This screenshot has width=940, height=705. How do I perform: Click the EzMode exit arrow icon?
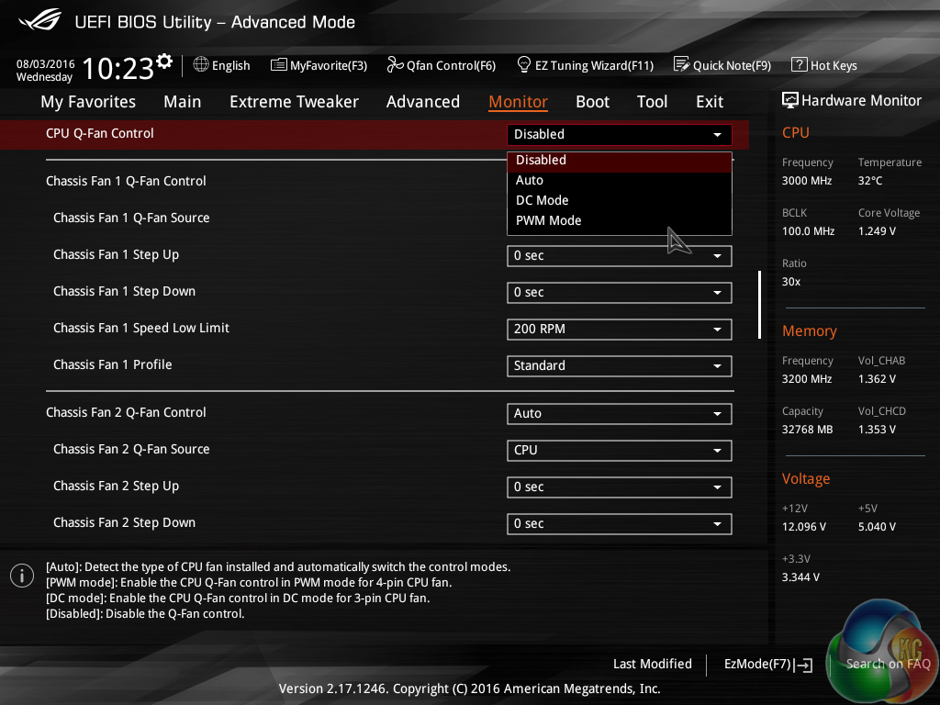[804, 665]
